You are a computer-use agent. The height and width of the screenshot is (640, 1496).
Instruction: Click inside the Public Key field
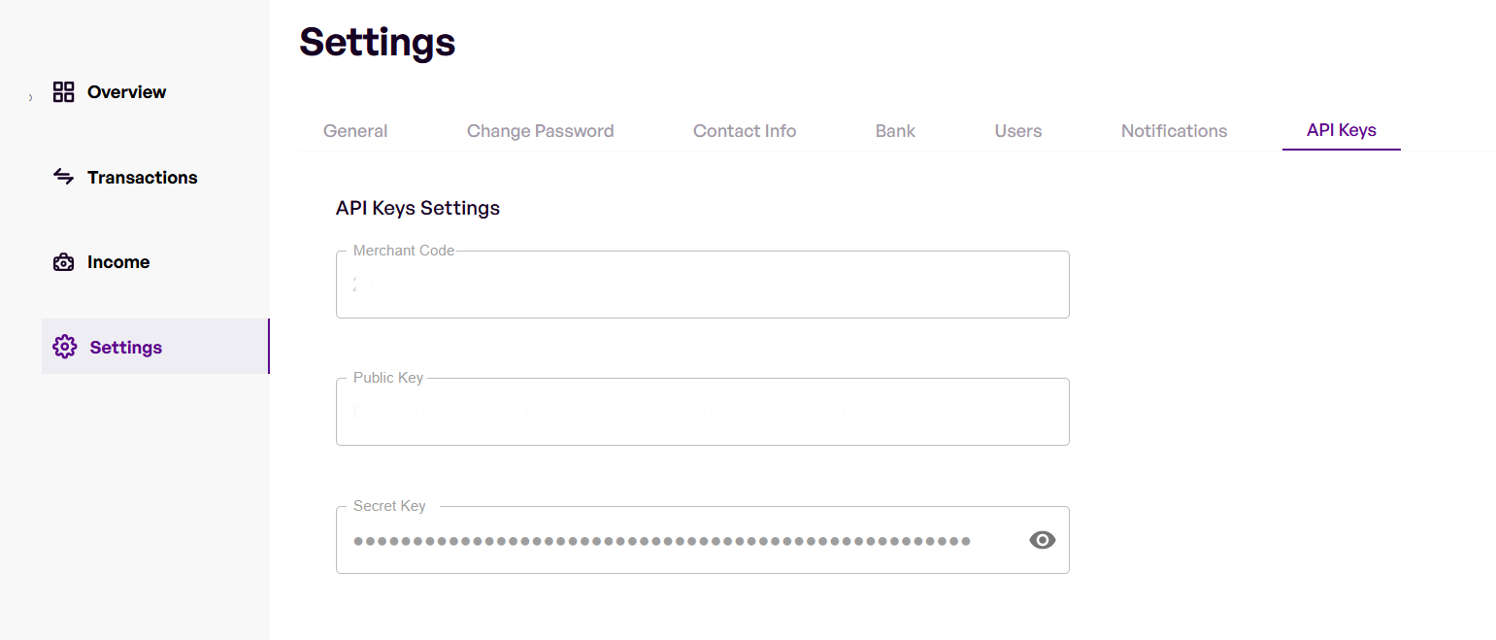[x=702, y=413]
